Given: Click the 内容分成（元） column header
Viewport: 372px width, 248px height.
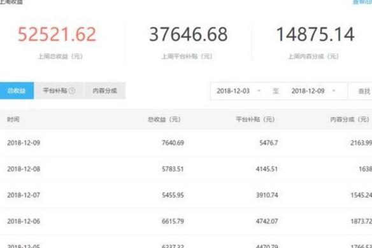Looking at the screenshot, I should [350, 120].
